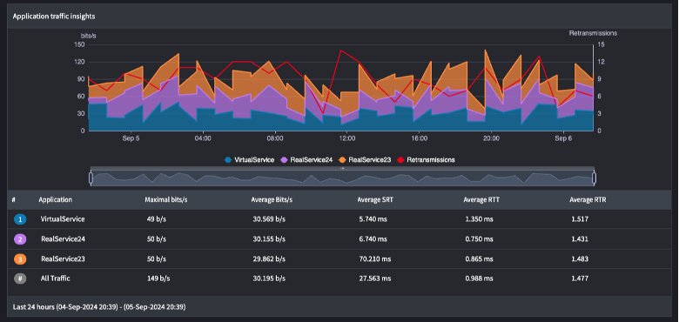The width and height of the screenshot is (679, 322).
Task: Click average SRT value 5.740 ms
Action: click(x=373, y=219)
